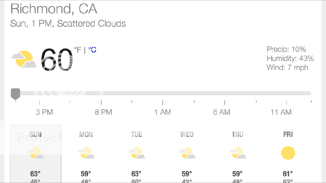Click Wednesday's partly cloudy weather icon
This screenshot has width=326, height=183.
coord(187,153)
